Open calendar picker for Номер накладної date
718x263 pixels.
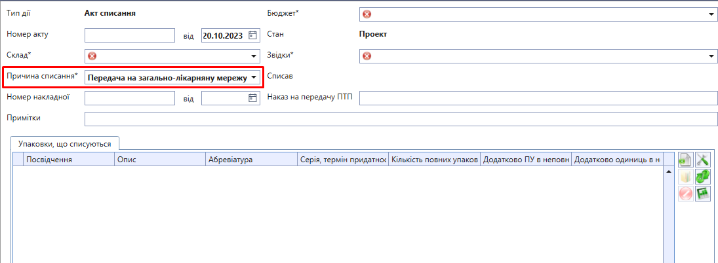[x=252, y=97]
